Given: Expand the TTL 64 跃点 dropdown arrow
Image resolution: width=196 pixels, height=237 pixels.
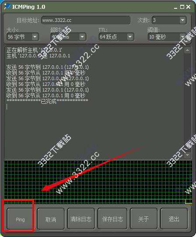Looking at the screenshot, I should [130, 37].
